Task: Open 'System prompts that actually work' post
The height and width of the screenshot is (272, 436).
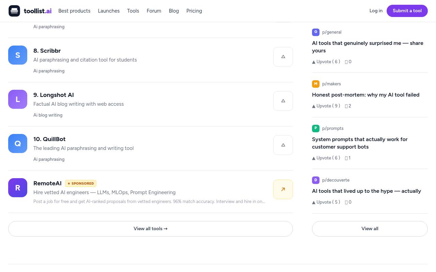Action: click(x=360, y=143)
